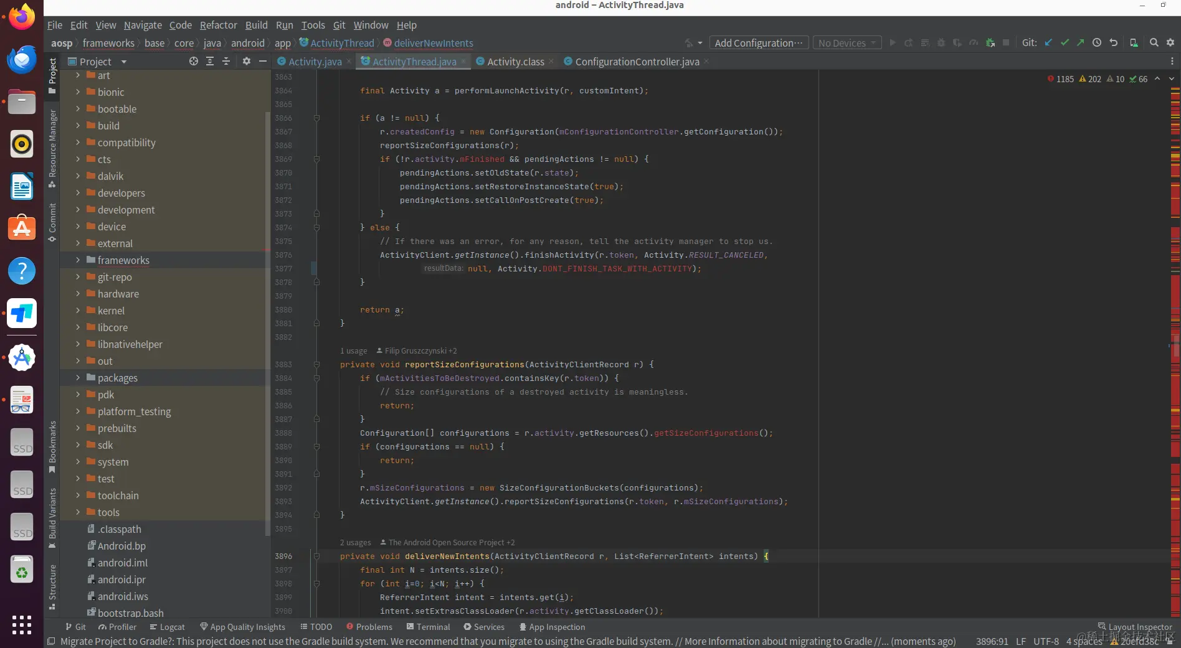This screenshot has height=648, width=1181.
Task: Open Git history clock icon
Action: (1097, 43)
